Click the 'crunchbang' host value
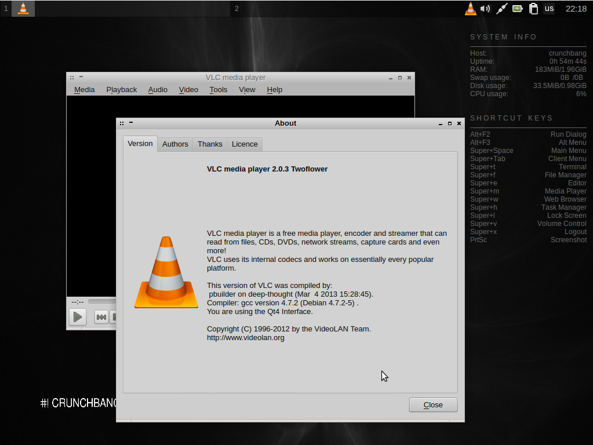 pyautogui.click(x=567, y=53)
